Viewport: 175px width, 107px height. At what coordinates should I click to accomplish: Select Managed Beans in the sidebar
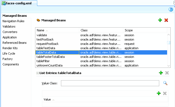pyautogui.click(x=15, y=16)
